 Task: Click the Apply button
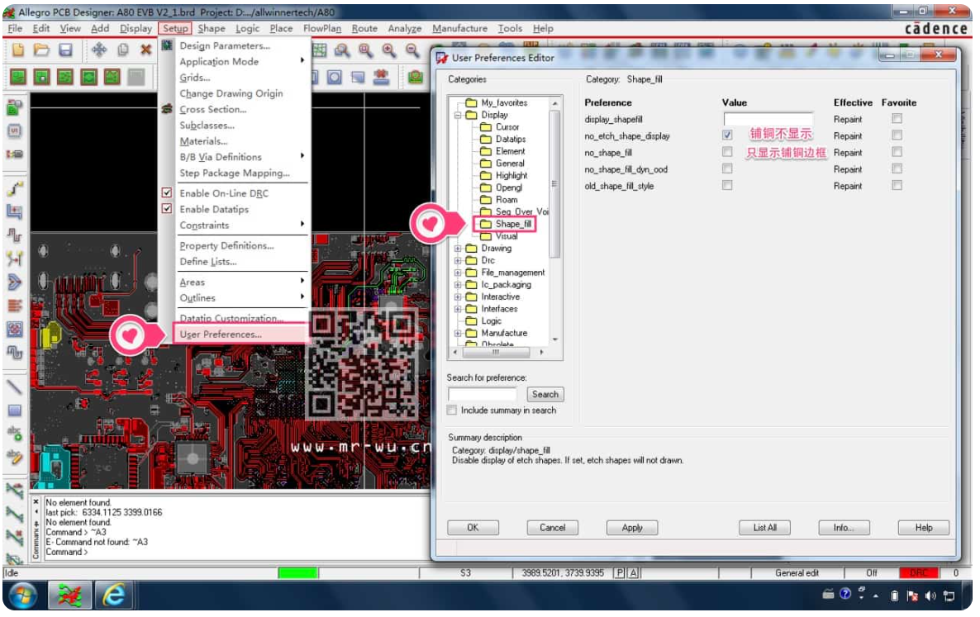click(x=632, y=529)
